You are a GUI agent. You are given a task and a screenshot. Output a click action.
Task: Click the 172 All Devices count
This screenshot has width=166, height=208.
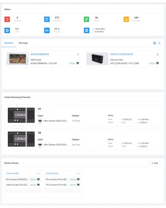click(57, 18)
